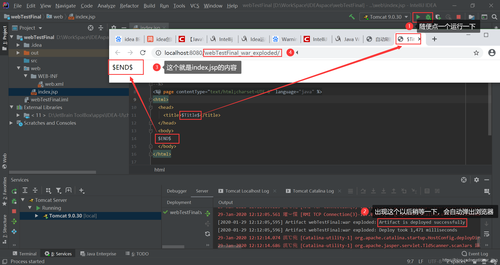500x265 pixels.
Task: Click Group By icon in Services toolbar
Action: (x=48, y=190)
